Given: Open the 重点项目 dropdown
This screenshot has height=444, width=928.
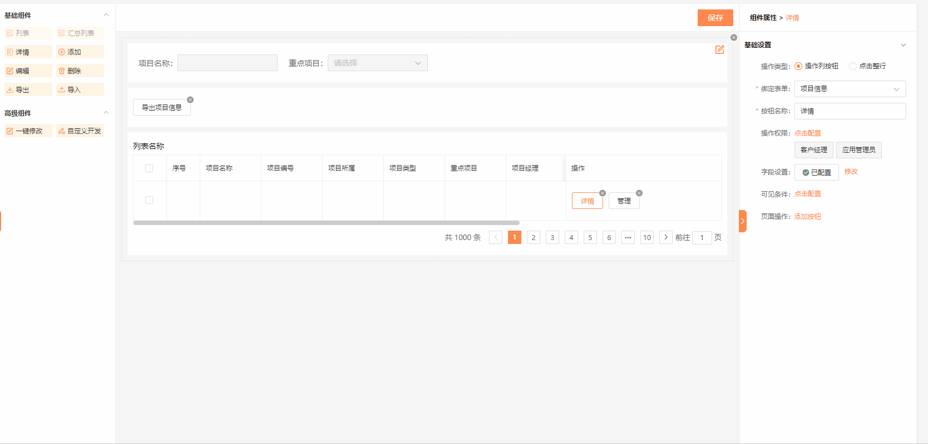Looking at the screenshot, I should tap(378, 63).
